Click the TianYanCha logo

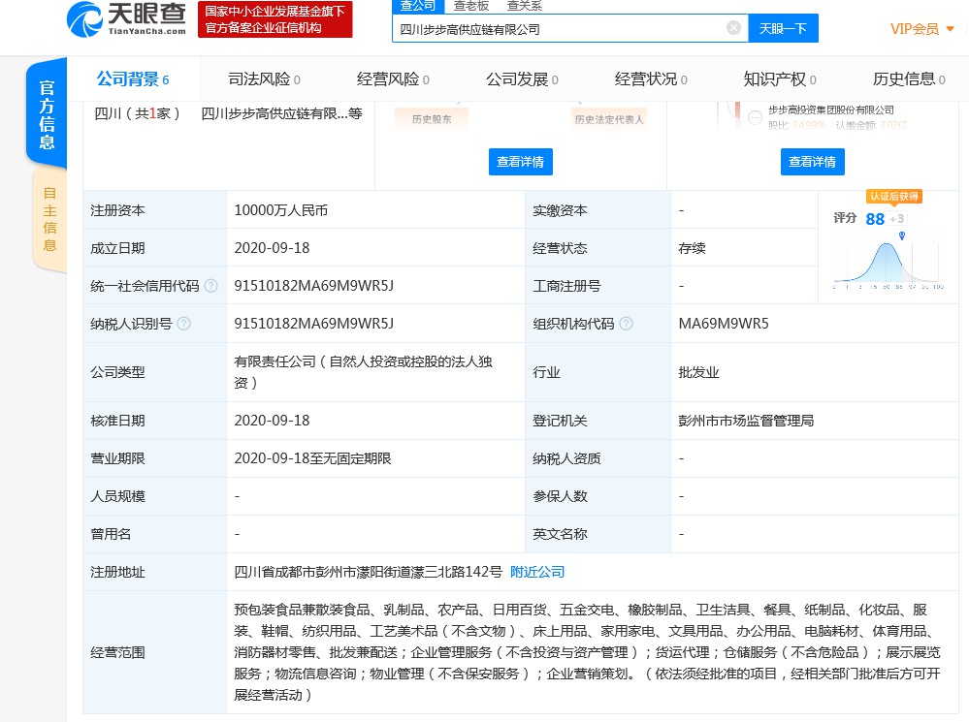(x=126, y=19)
